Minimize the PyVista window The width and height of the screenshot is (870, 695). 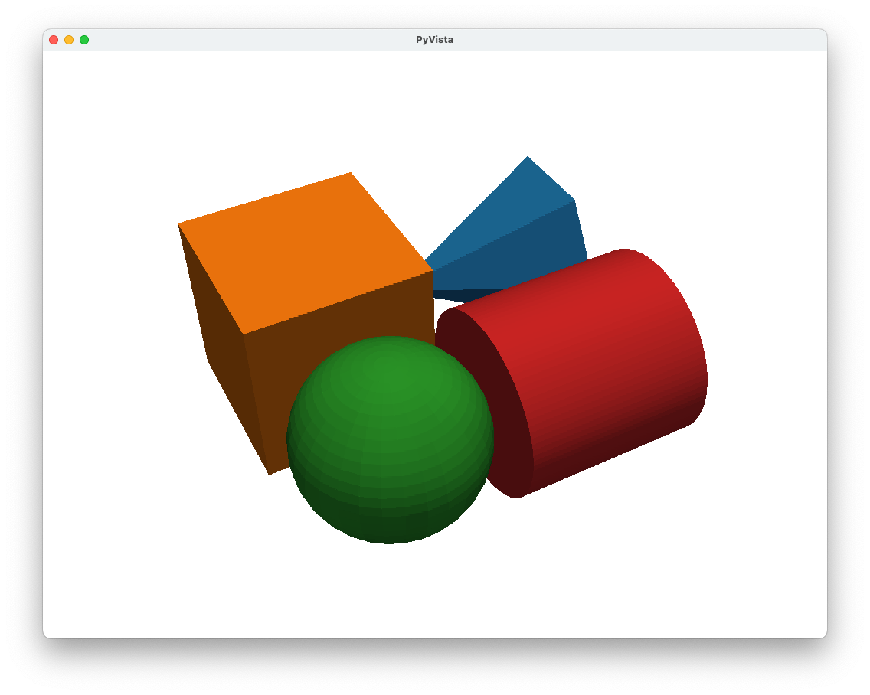click(x=69, y=39)
